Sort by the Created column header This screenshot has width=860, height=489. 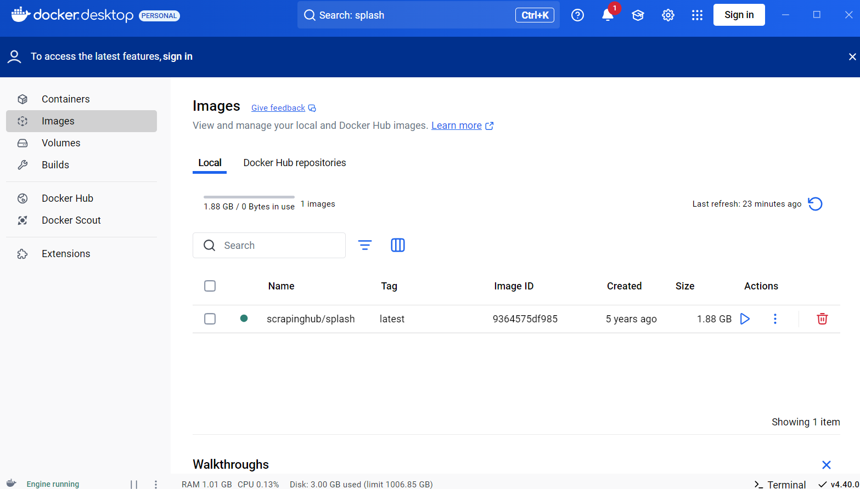(624, 286)
